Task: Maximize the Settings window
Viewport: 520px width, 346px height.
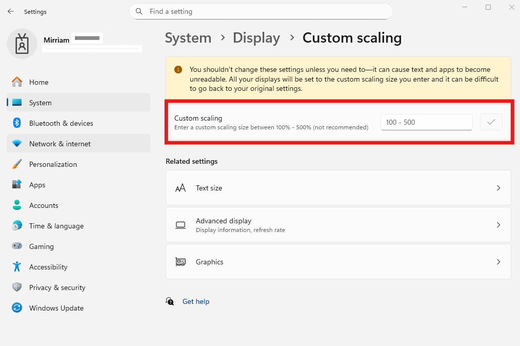Action: [488, 7]
